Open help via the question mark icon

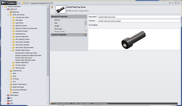(169, 3)
